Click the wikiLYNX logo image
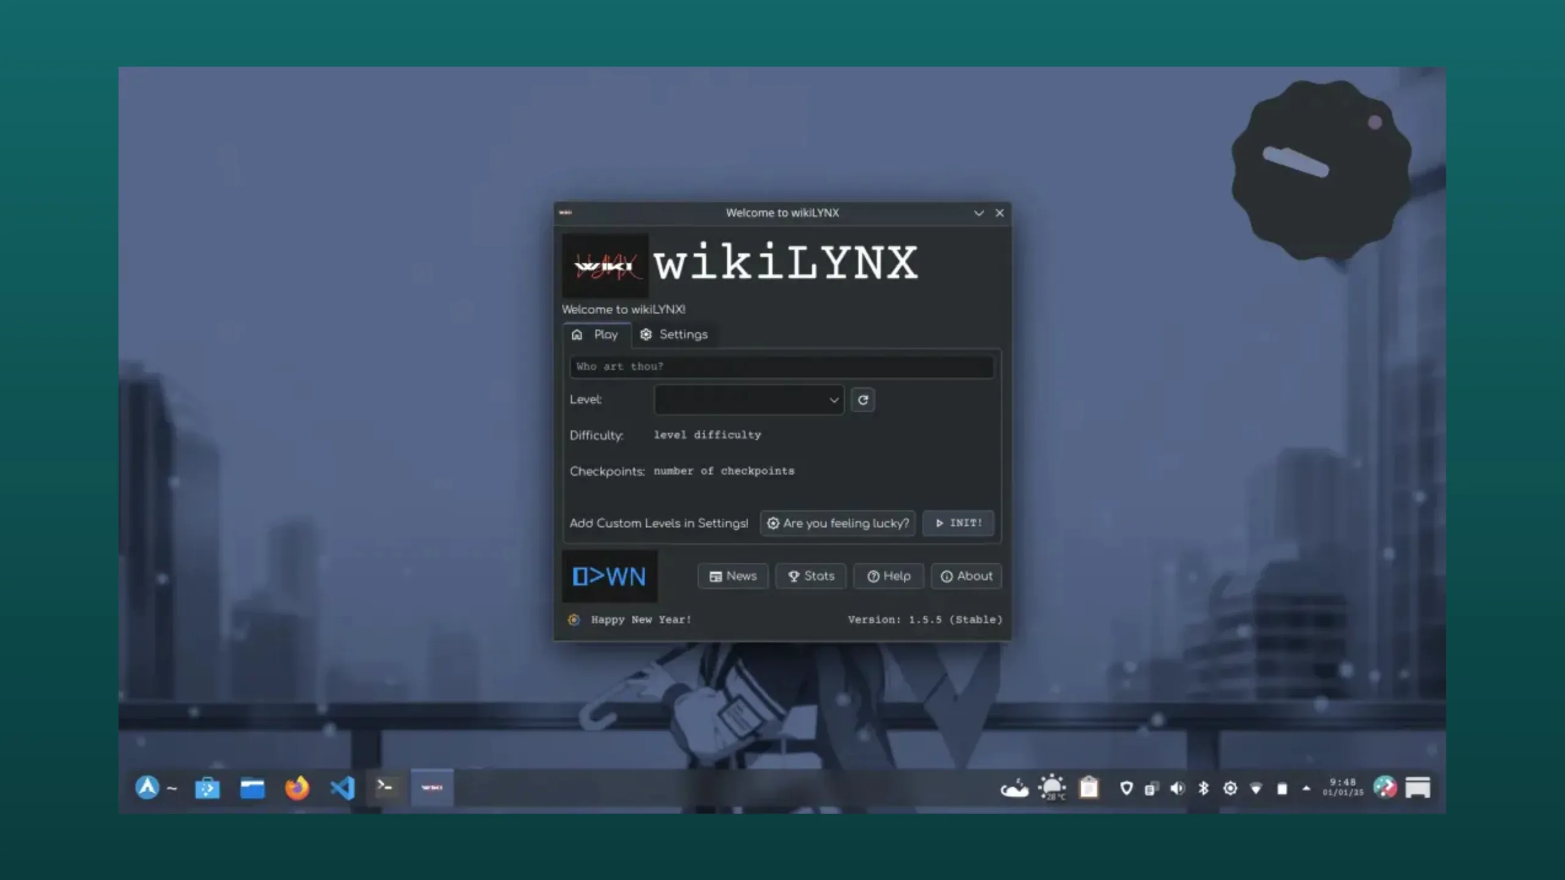 tap(605, 265)
